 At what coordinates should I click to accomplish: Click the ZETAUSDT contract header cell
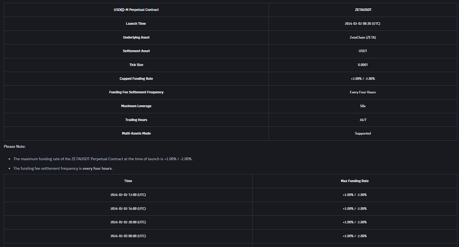pyautogui.click(x=363, y=10)
